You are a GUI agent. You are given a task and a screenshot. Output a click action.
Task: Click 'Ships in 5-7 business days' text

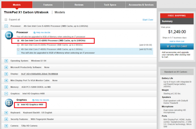click(x=174, y=38)
